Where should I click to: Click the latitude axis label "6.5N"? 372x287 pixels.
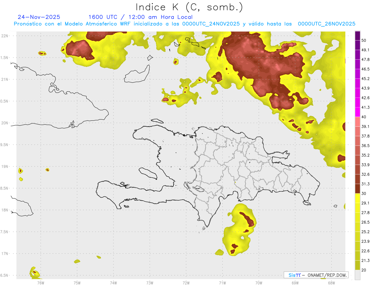[5, 276]
